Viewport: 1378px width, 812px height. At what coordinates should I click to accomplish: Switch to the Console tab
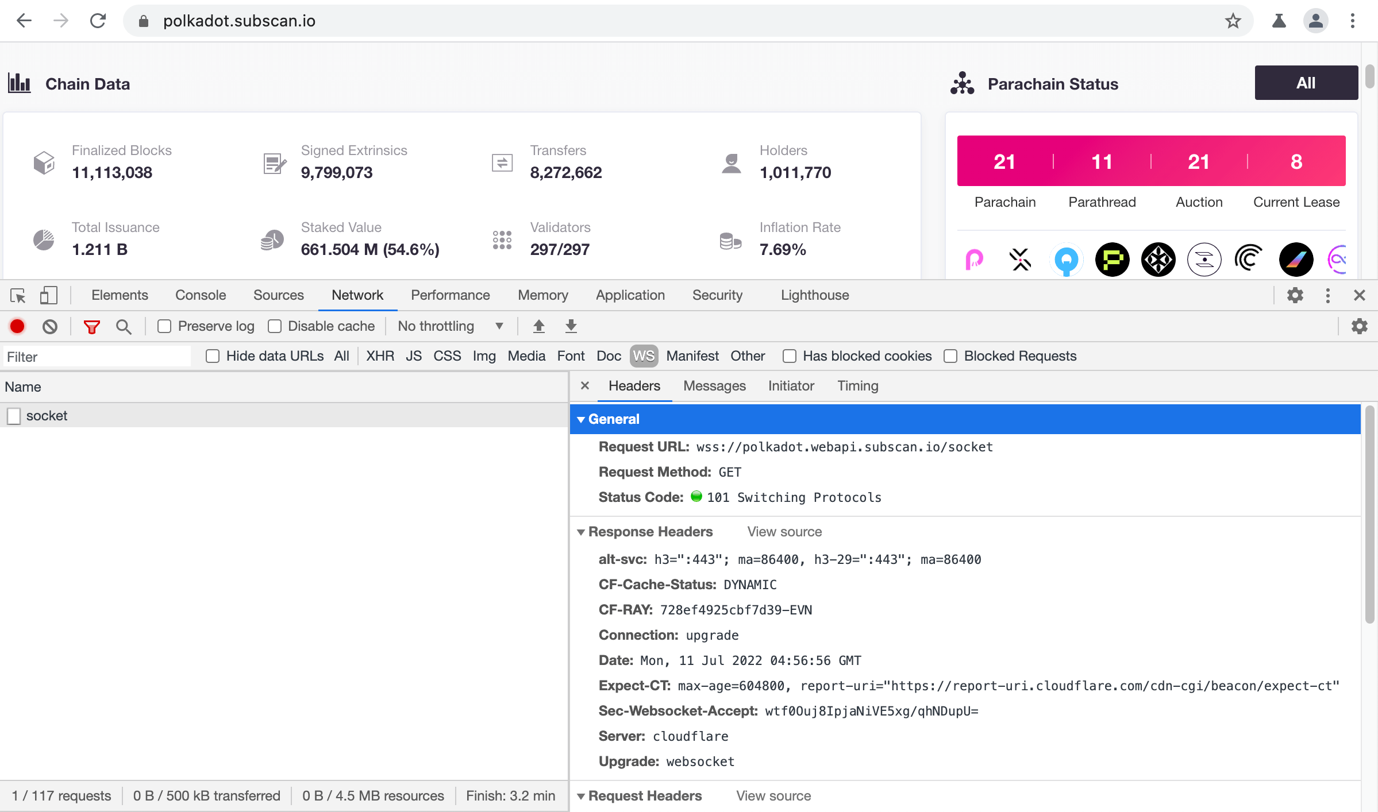(x=201, y=295)
